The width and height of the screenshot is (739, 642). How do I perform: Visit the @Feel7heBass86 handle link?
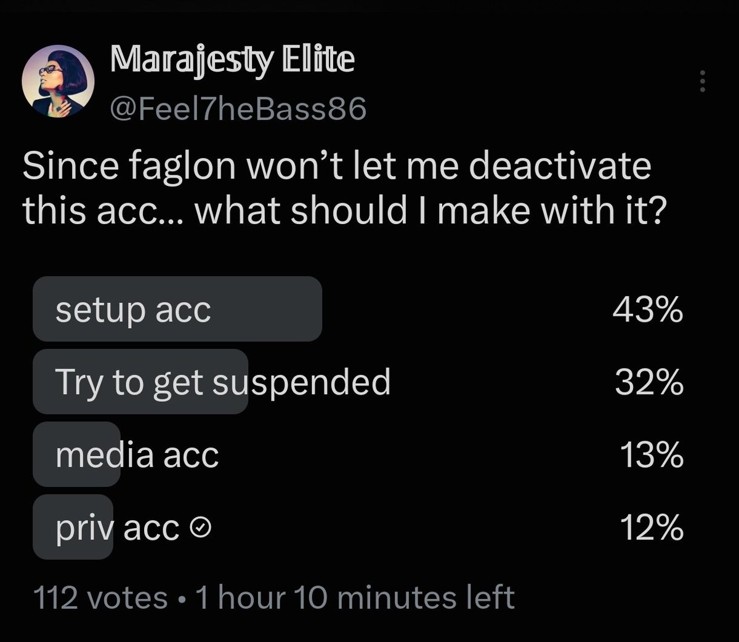tap(238, 109)
